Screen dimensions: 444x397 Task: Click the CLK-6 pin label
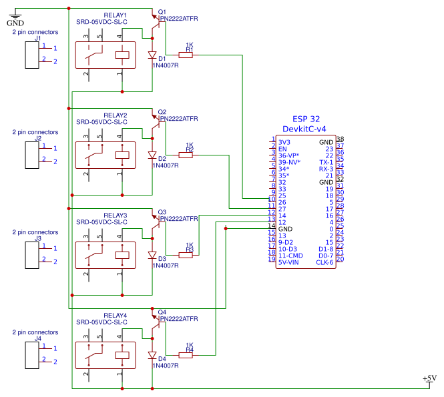coord(324,262)
